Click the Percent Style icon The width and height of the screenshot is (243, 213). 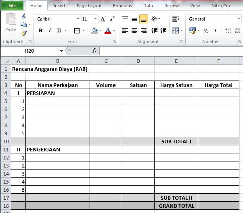click(x=206, y=31)
